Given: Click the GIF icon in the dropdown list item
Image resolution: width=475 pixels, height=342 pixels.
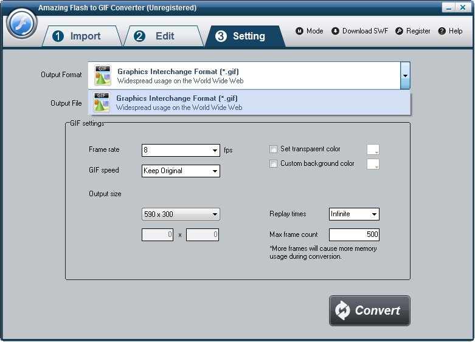Looking at the screenshot, I should [x=102, y=102].
